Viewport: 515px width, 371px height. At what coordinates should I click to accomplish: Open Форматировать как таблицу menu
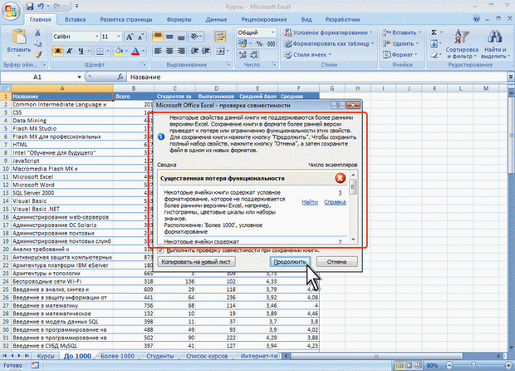click(x=329, y=43)
